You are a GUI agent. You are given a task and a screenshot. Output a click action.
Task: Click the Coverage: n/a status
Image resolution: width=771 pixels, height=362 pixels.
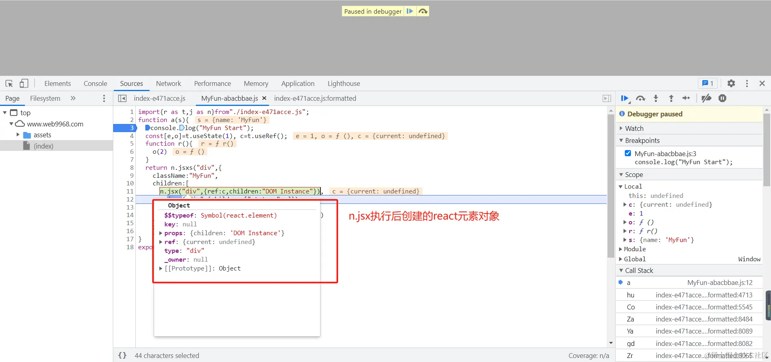pos(589,356)
